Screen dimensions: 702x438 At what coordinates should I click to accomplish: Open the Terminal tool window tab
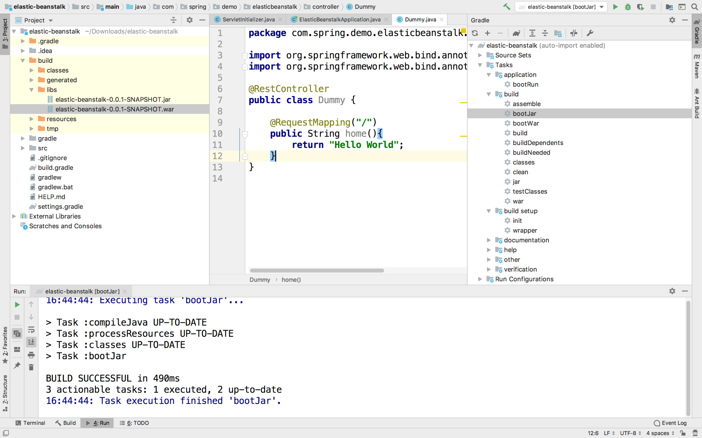click(x=30, y=423)
